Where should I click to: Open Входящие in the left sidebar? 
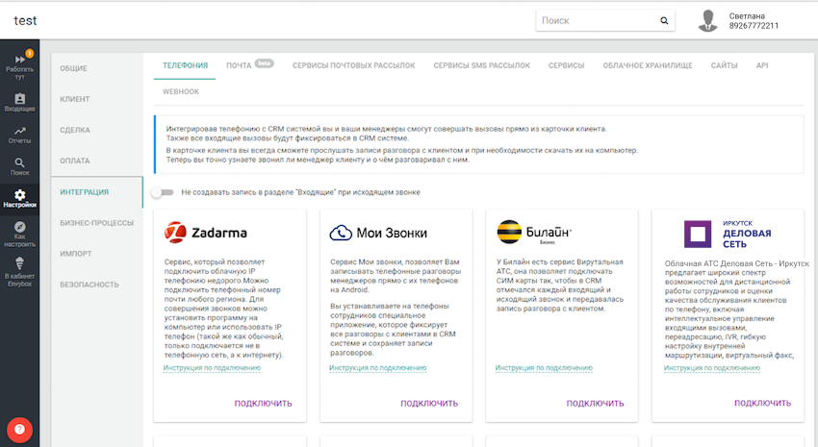(19, 102)
